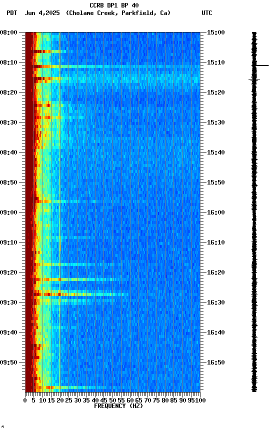
Task: Click the 'UTC' timezone label
Action: coord(207,13)
